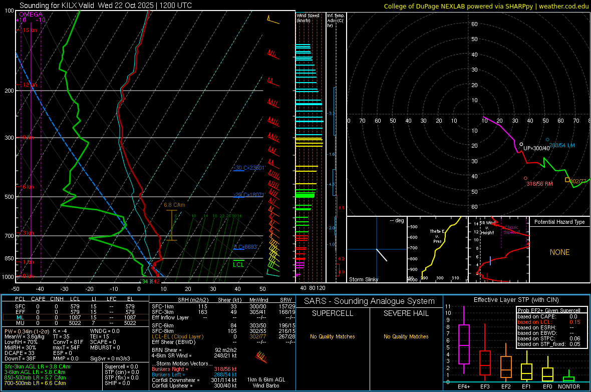Click the red based on LCL: 0.15 line

pos(549,322)
